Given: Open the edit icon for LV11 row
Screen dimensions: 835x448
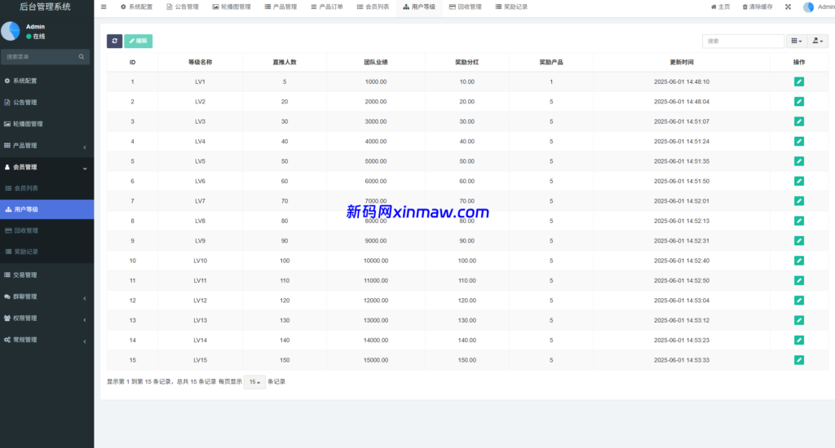Looking at the screenshot, I should pyautogui.click(x=799, y=280).
